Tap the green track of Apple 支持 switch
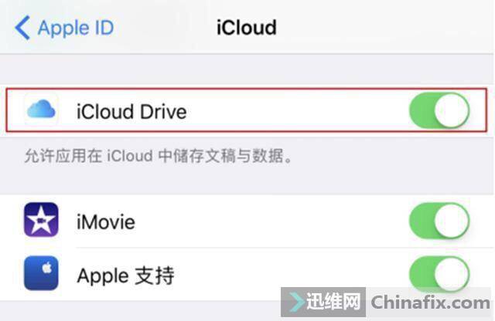495x321 pixels. (422, 274)
